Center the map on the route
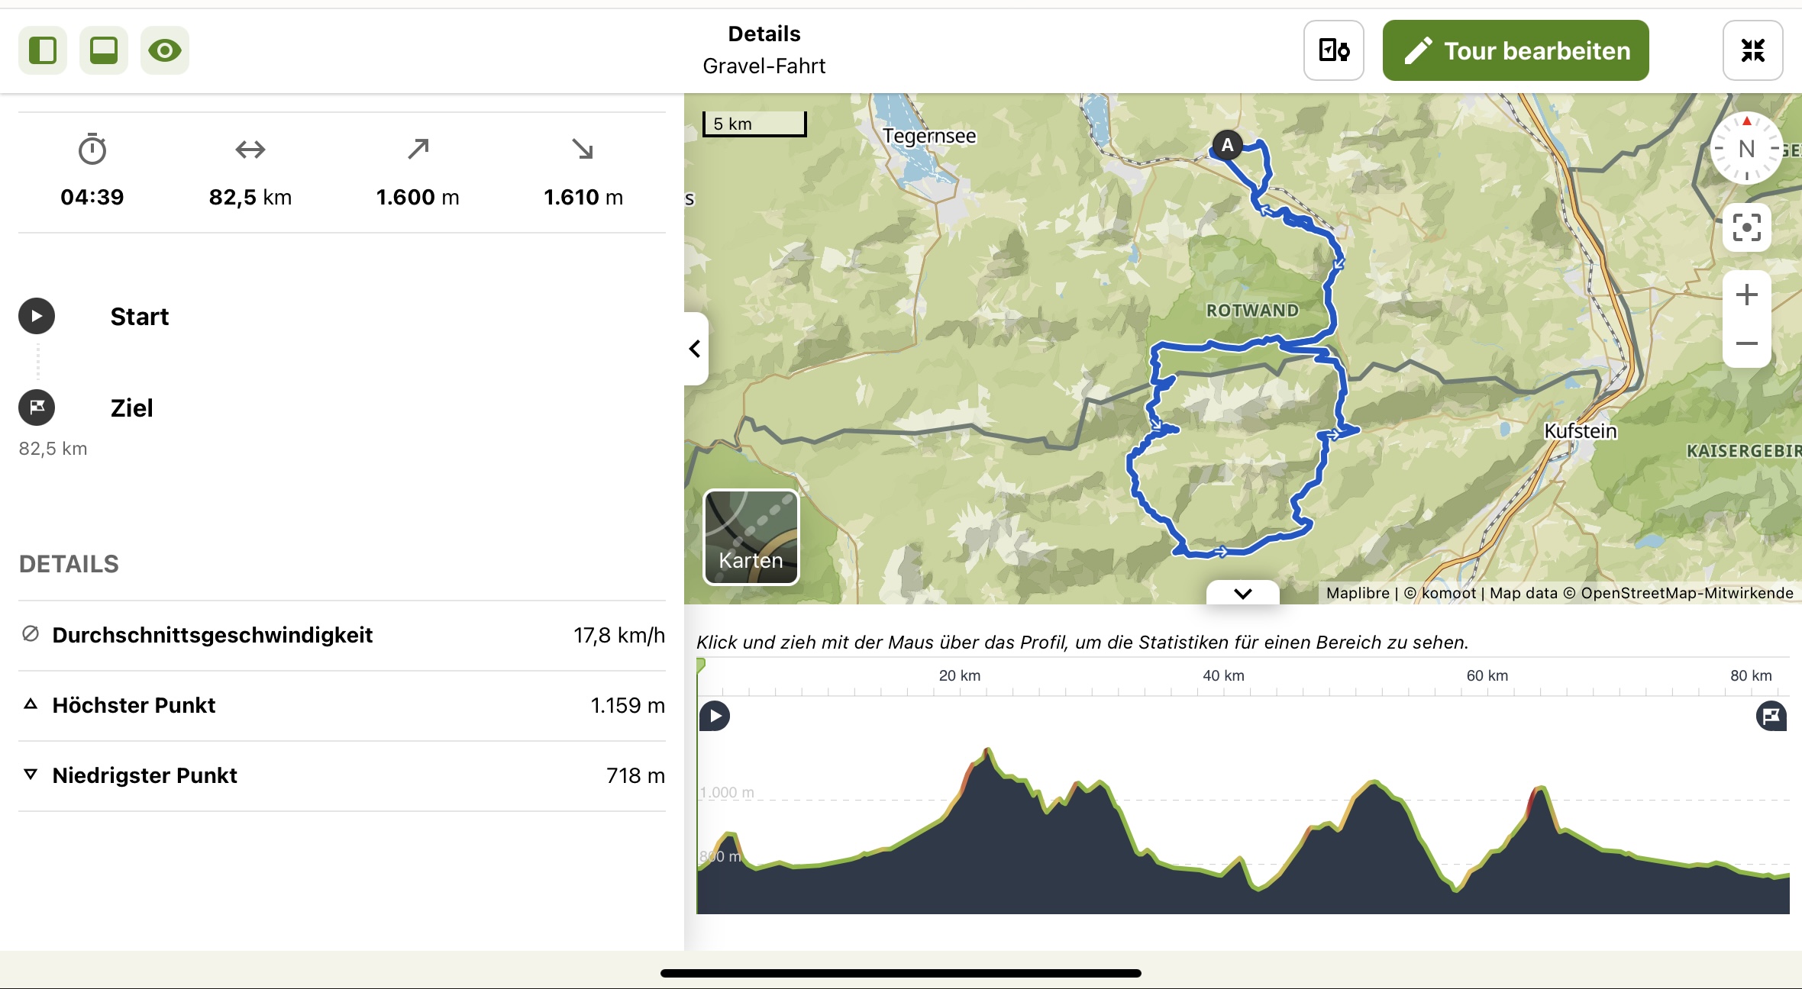Viewport: 1802px width, 989px height. 1746,227
